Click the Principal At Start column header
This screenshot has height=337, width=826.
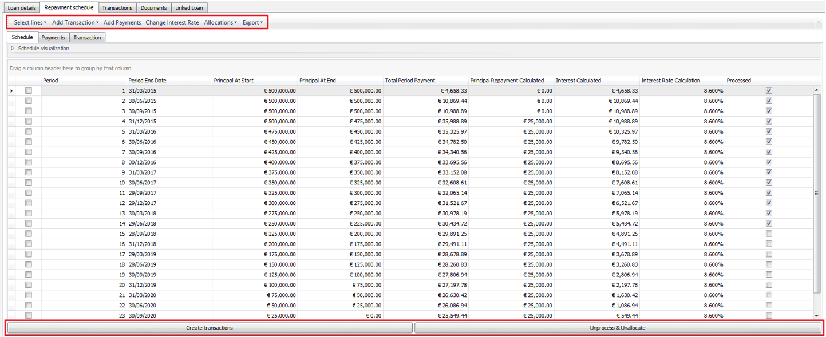(255, 81)
